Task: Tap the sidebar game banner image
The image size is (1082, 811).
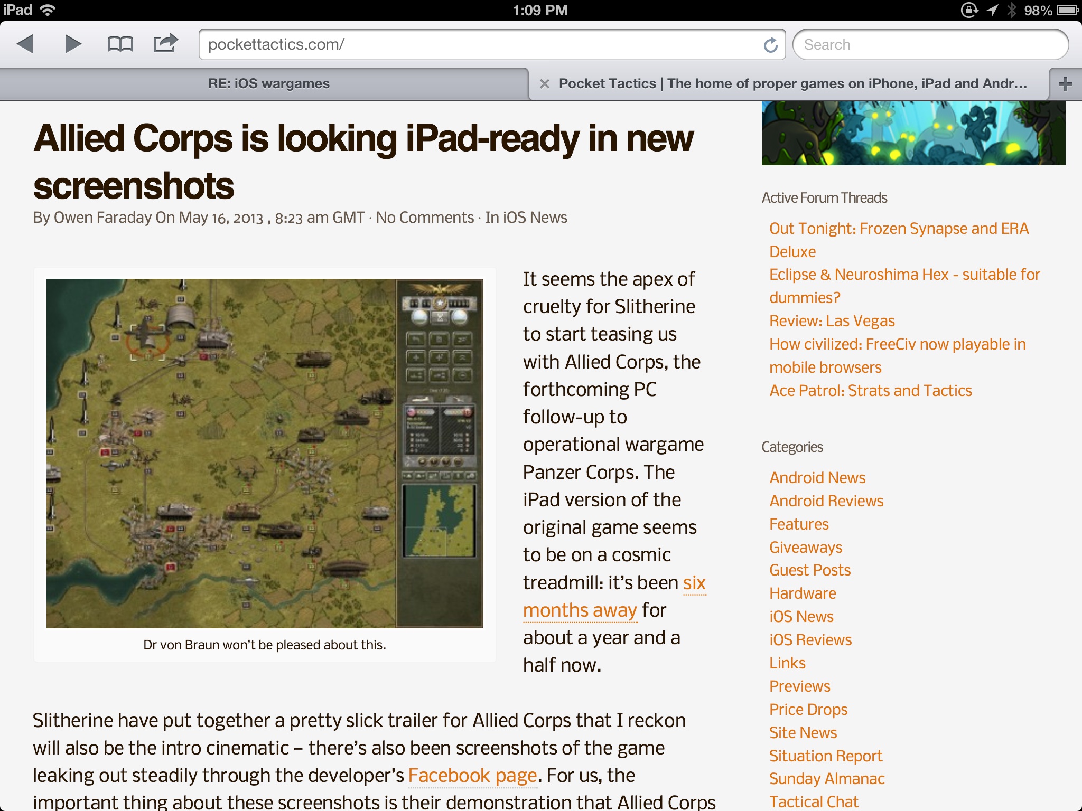Action: click(x=913, y=133)
